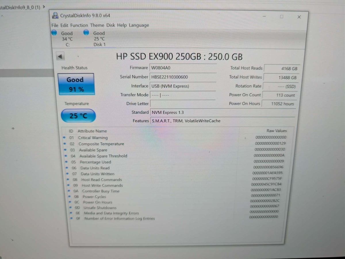Click the Attribute Name column header
Viewport: 345px width, 259px height.
[x=92, y=131]
